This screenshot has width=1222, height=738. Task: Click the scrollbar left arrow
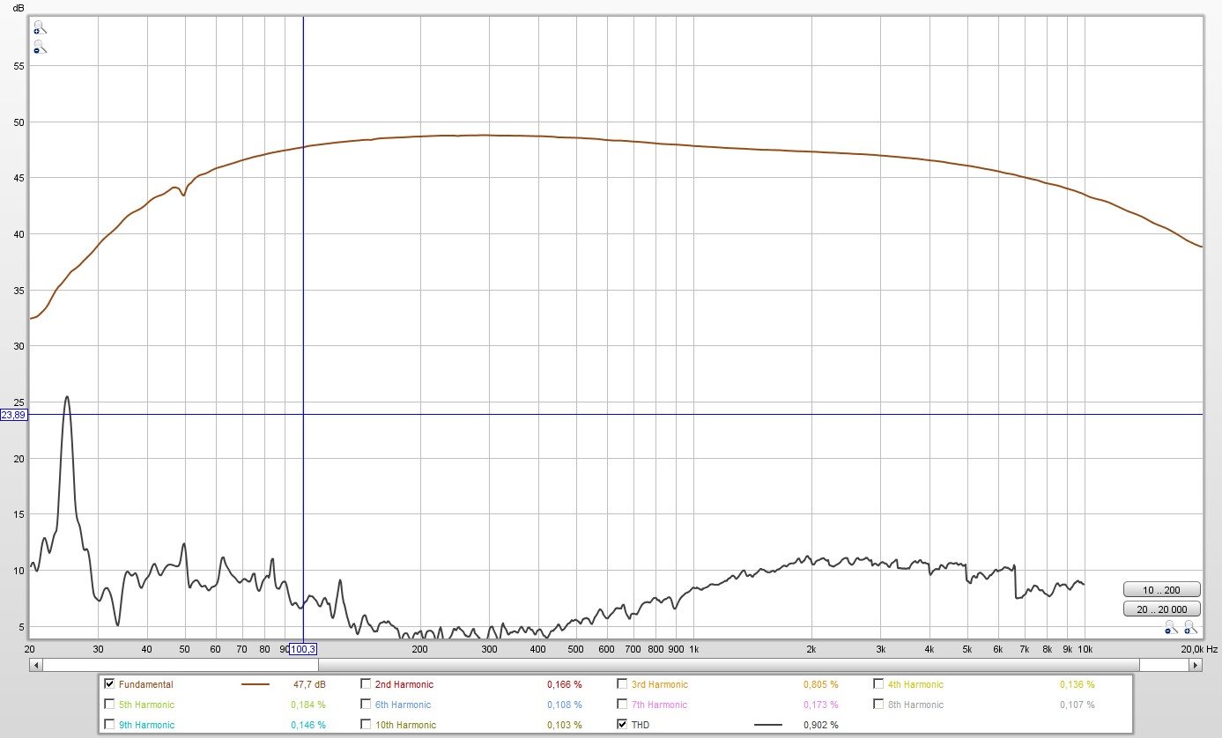click(36, 665)
